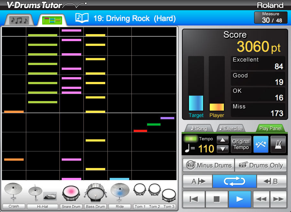Reset speed with Original Tempo button
The image size is (291, 212).
click(241, 144)
